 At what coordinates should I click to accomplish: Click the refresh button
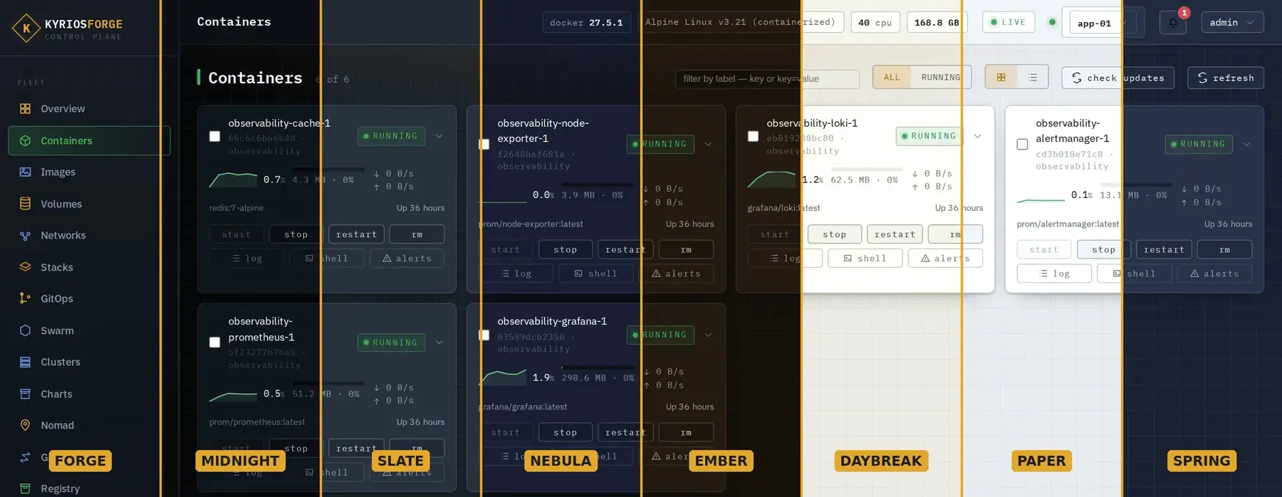1225,78
